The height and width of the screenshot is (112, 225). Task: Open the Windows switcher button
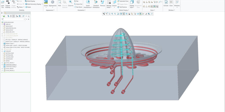tap(177, 3)
